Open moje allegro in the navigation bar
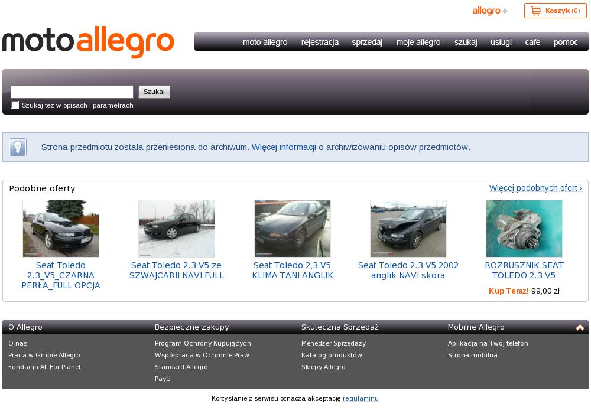The height and width of the screenshot is (410, 591). 418,42
